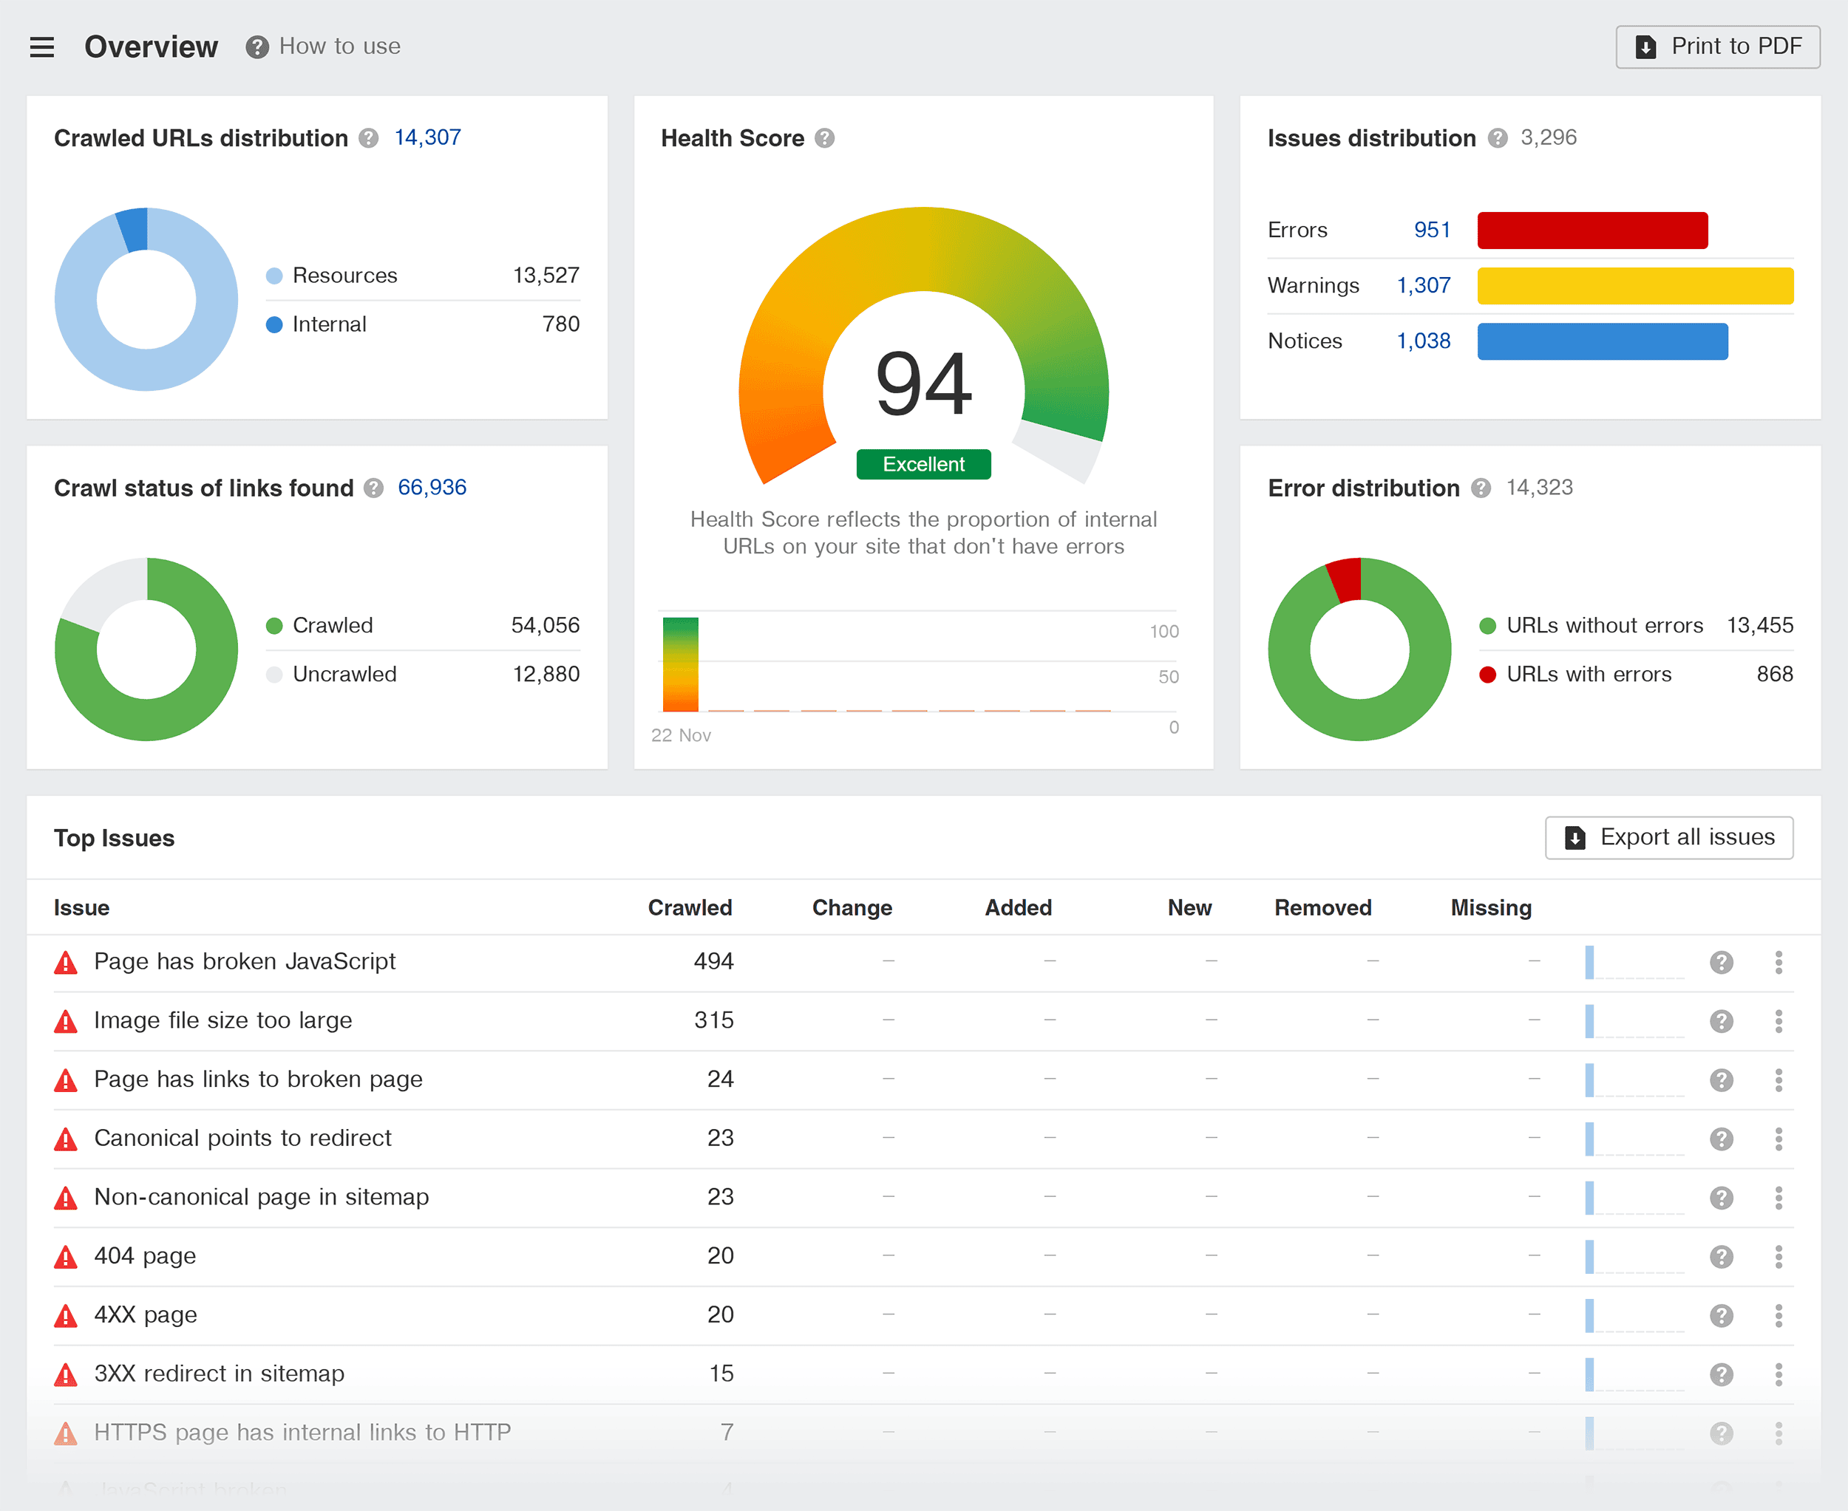Click the help icon next to Crawl status of links found
The image size is (1848, 1511).
[373, 488]
